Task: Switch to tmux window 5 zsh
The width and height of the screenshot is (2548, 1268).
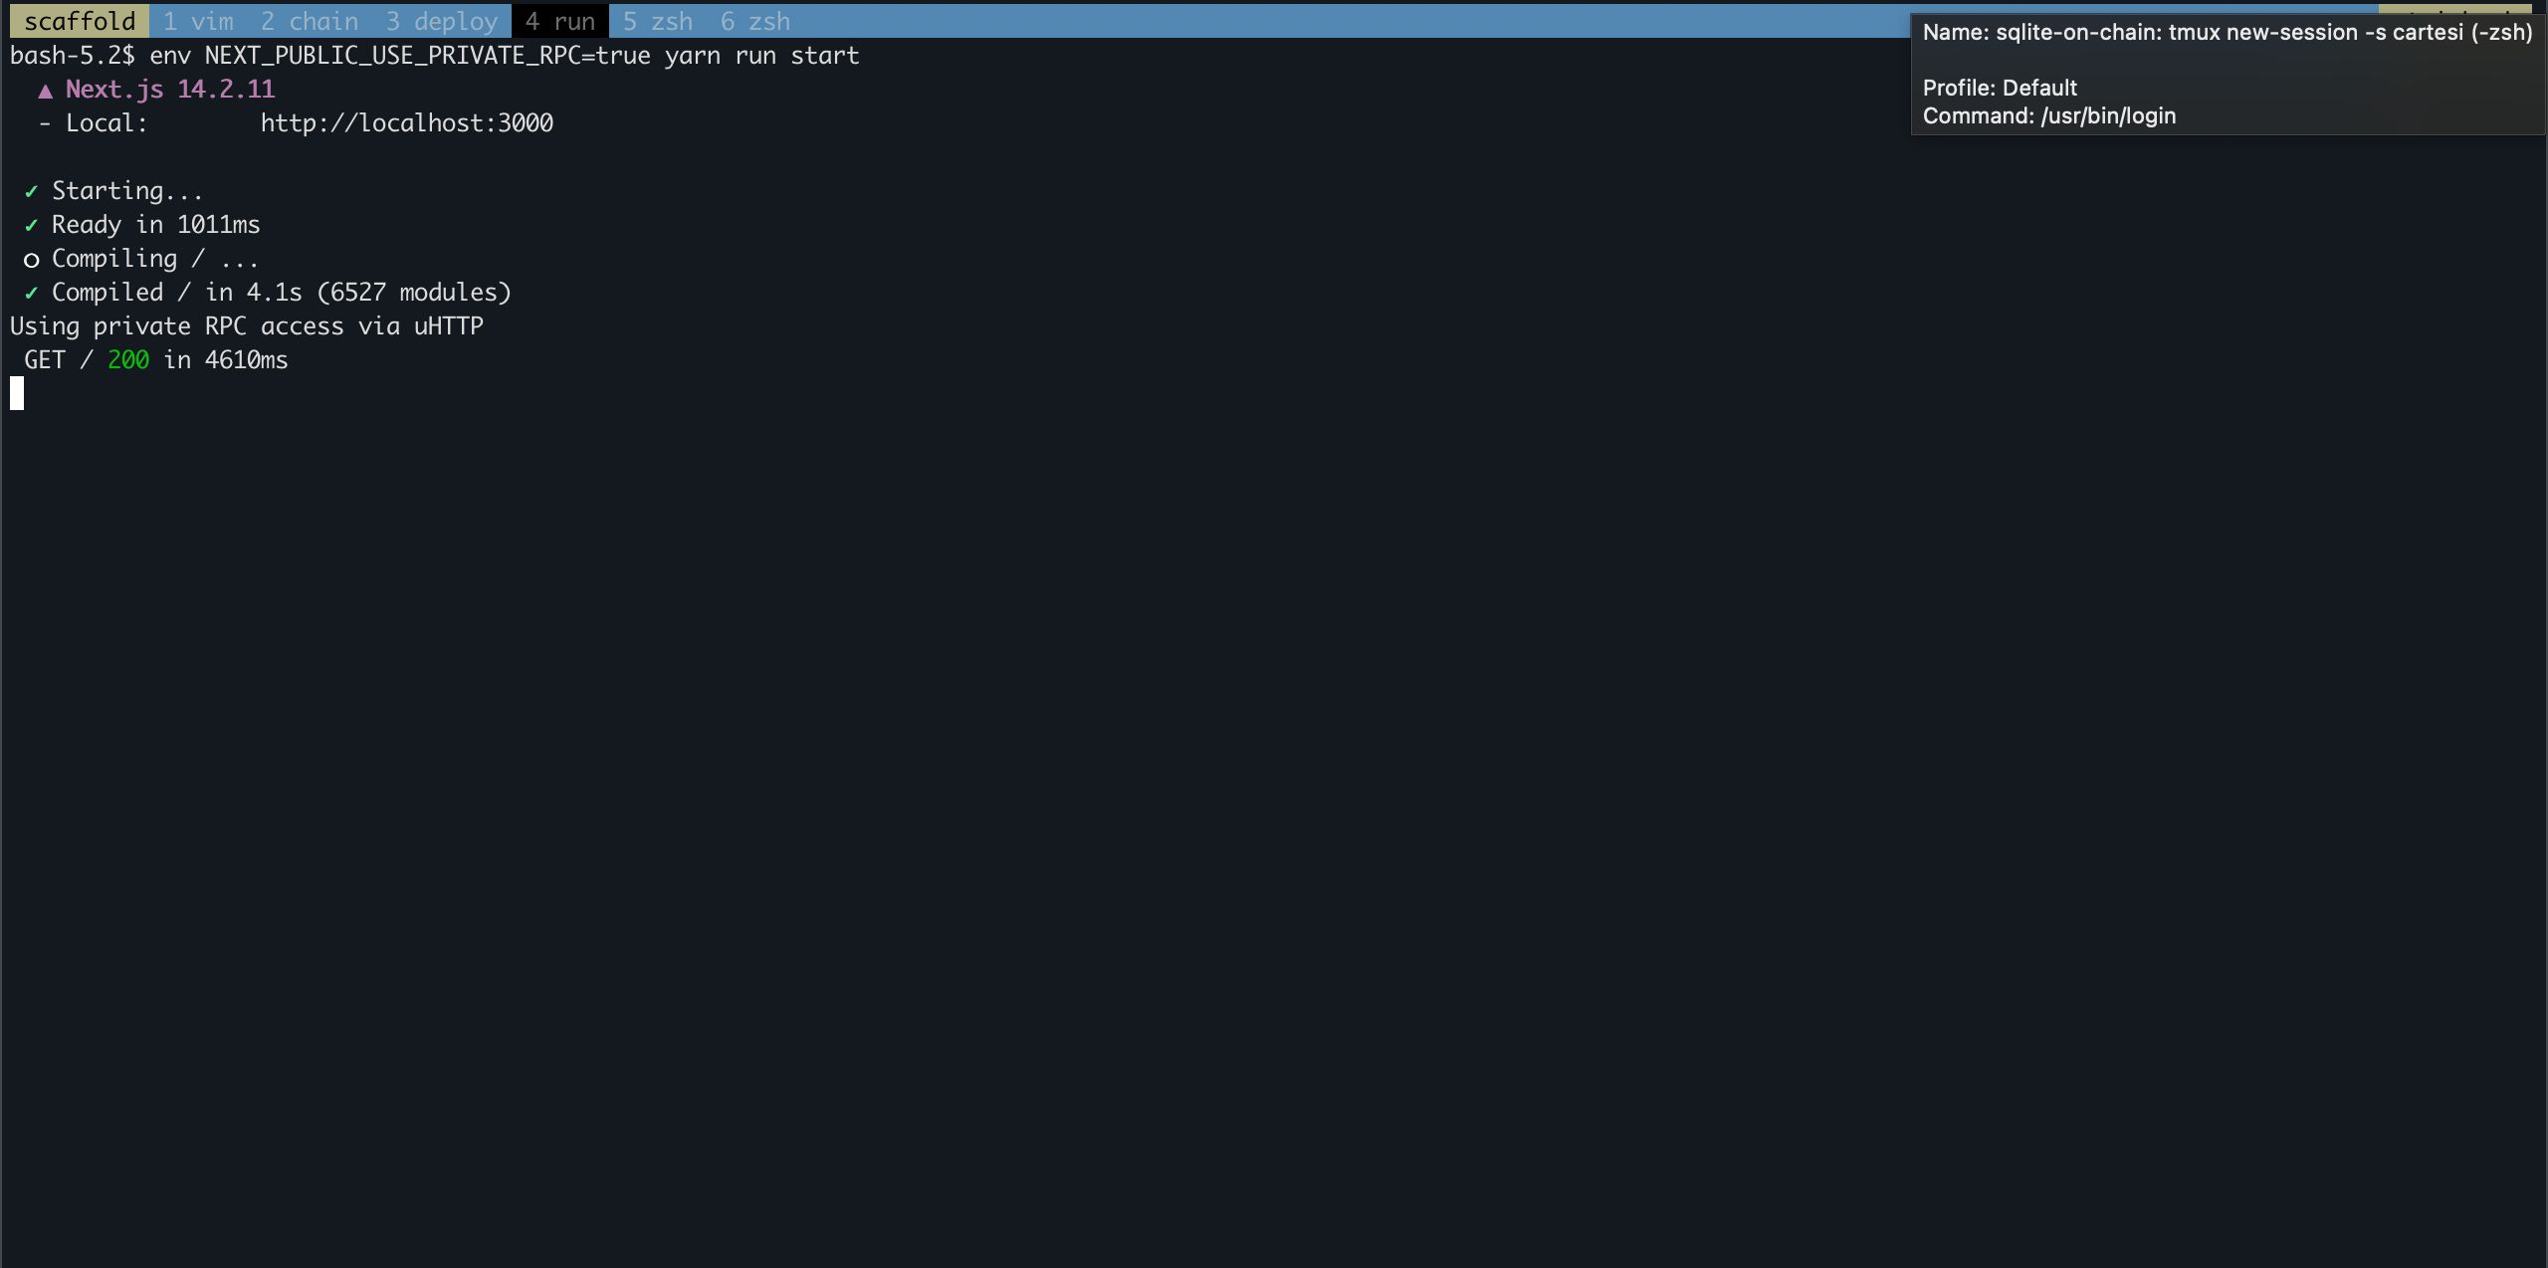Action: coord(658,21)
